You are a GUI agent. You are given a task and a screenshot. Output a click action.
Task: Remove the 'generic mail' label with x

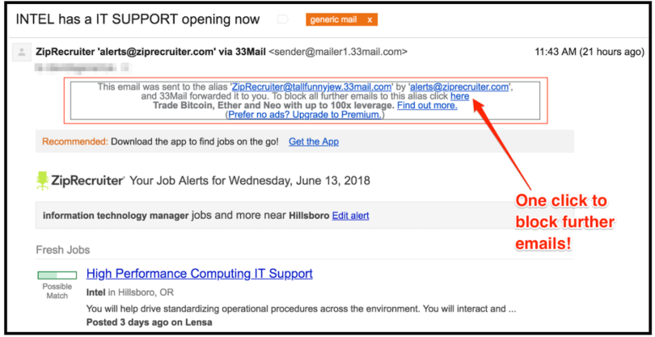point(370,19)
